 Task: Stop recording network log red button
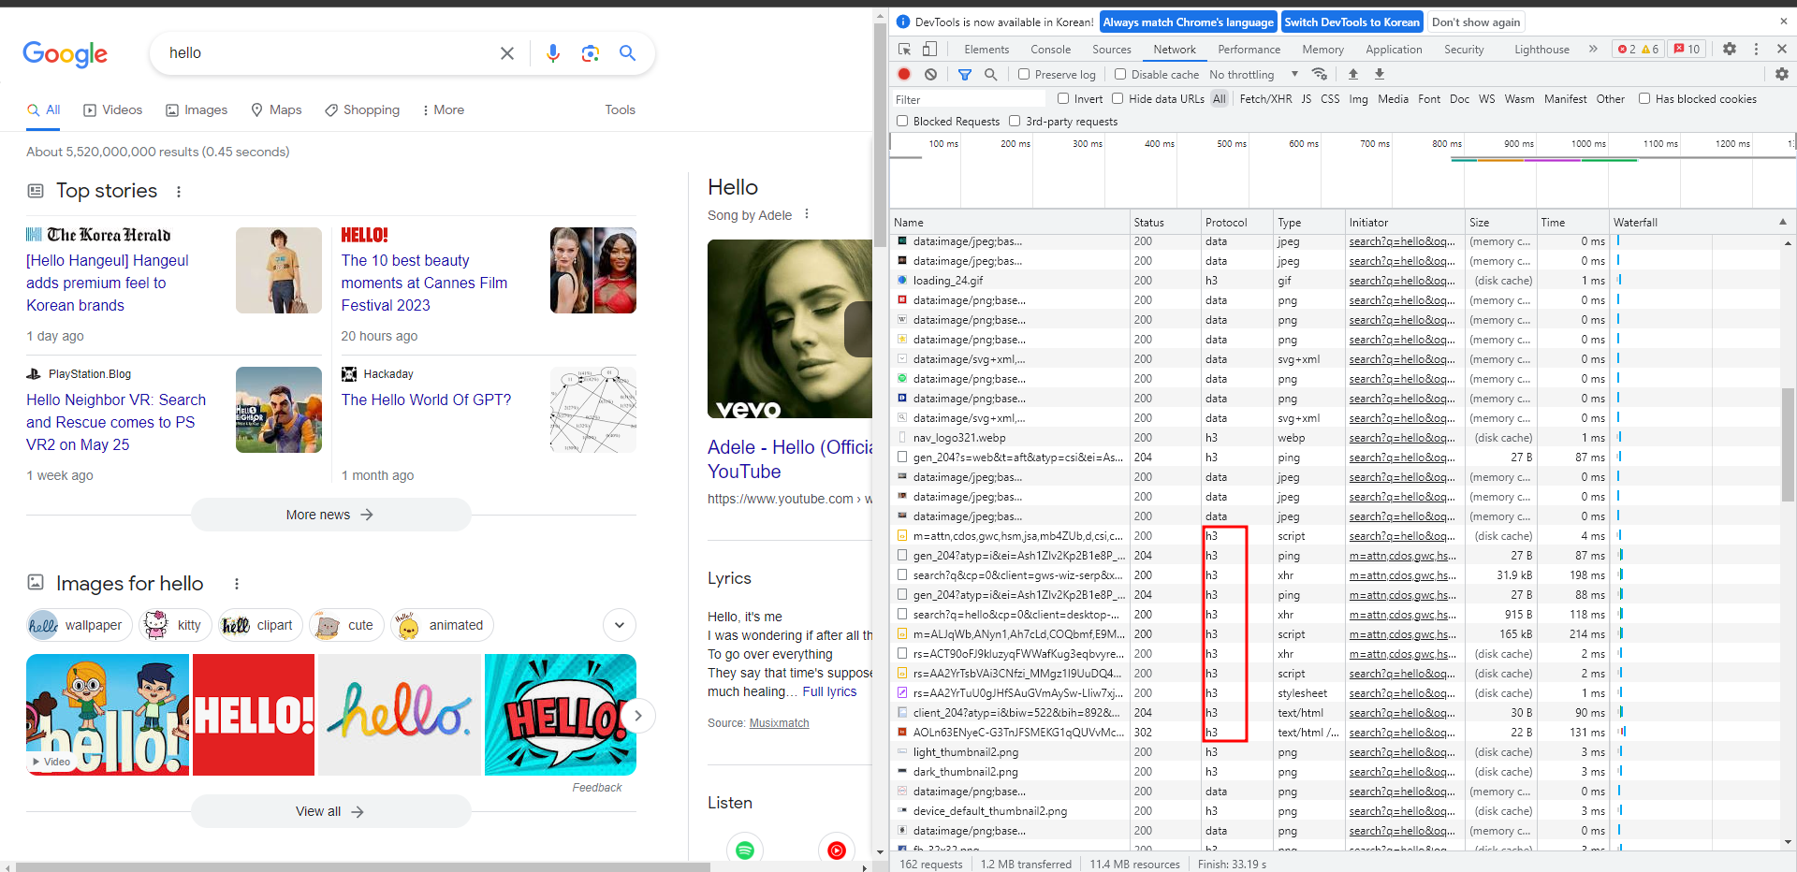pos(904,74)
